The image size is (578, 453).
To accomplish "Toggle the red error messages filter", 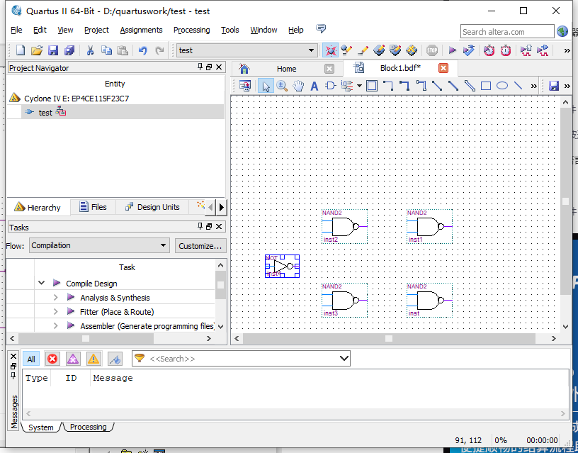I will [52, 359].
